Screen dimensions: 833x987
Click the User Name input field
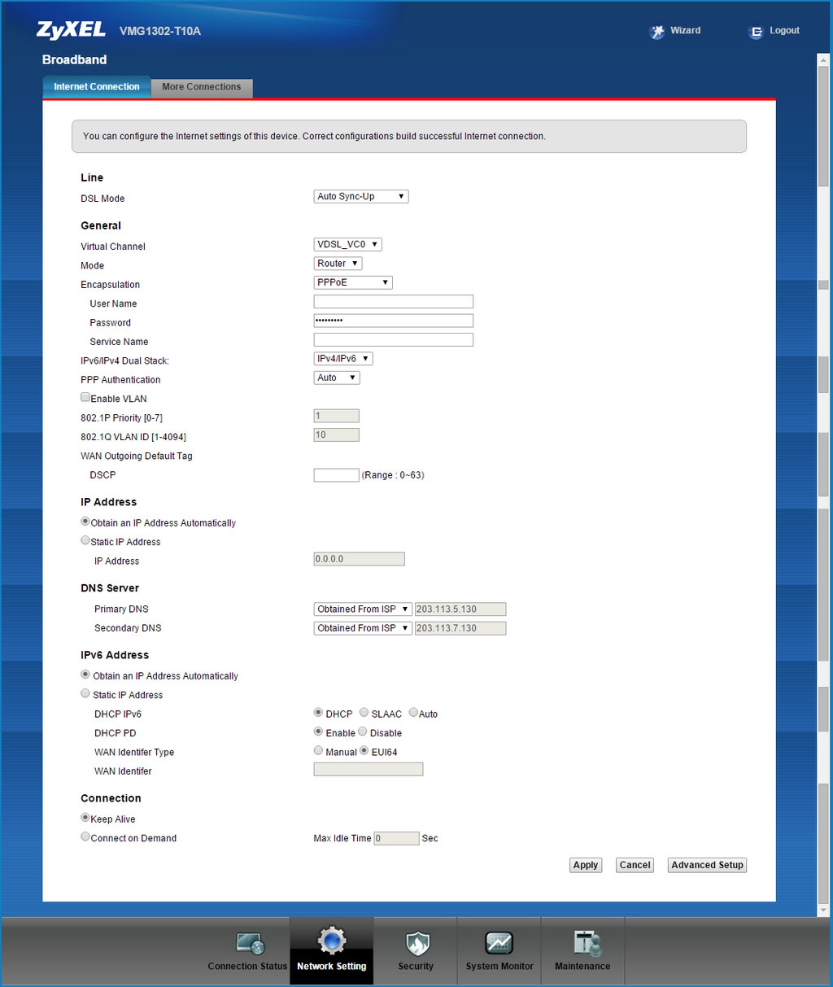point(394,302)
